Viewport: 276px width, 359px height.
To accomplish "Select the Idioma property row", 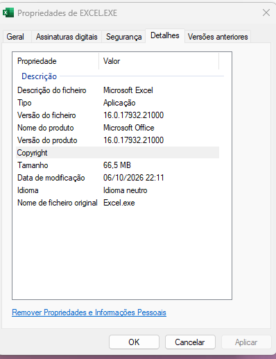I will coord(117,190).
